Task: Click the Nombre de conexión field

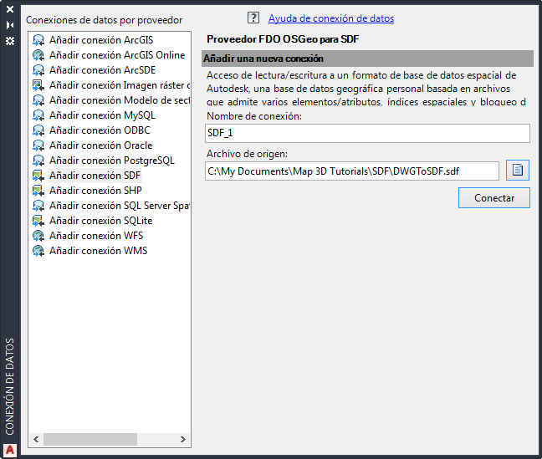Action: 367,133
